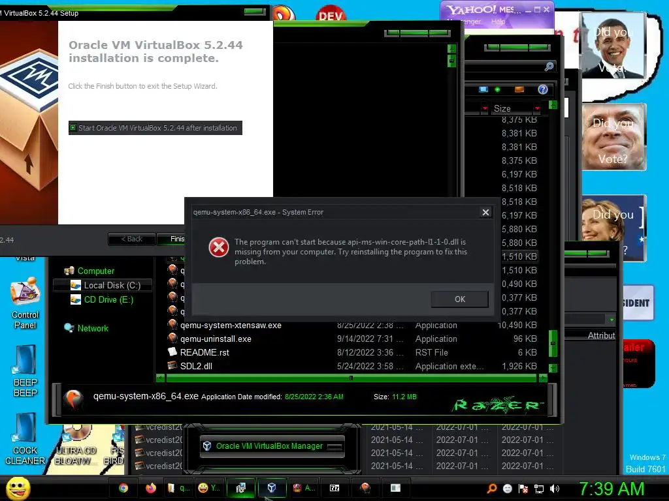Close the qemu-system-x86_64.exe System Error dialog

(485, 212)
